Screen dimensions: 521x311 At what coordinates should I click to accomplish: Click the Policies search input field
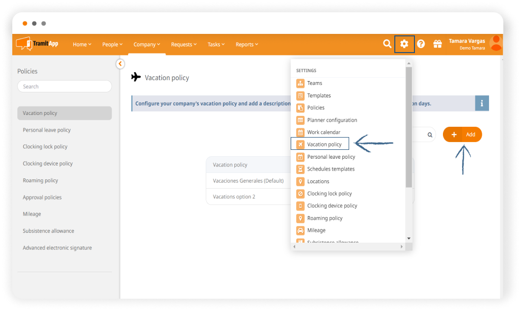point(64,86)
